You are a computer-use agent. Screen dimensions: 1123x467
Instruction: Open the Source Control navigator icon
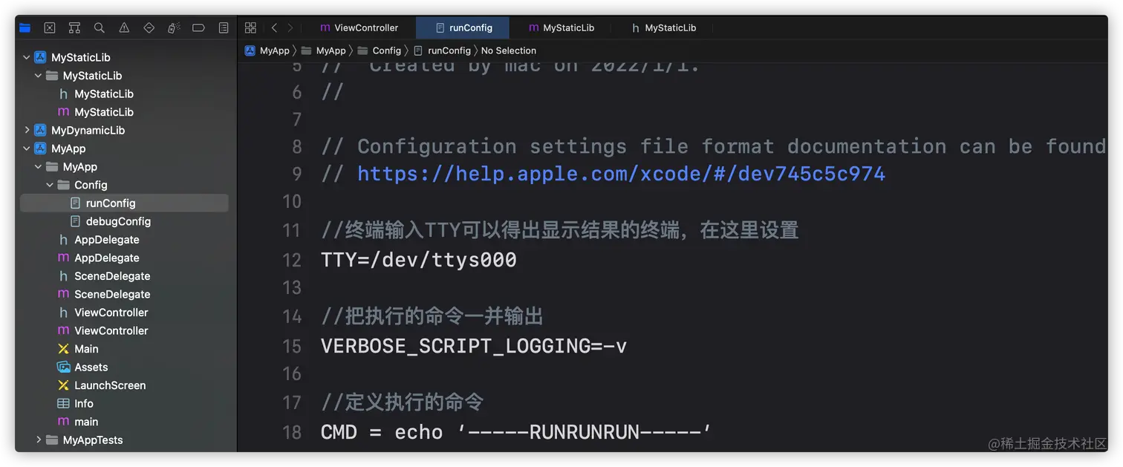click(50, 27)
